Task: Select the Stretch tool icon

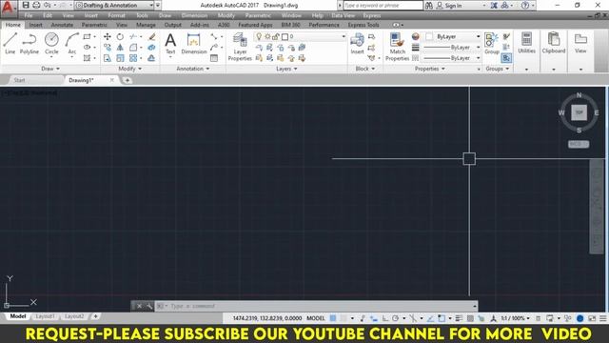Action: pos(108,58)
